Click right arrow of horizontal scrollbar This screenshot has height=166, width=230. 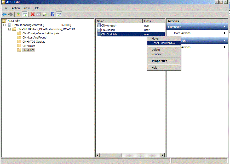click(162, 155)
